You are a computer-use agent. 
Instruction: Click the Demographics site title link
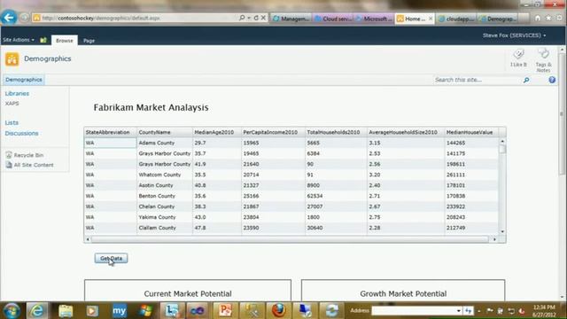tap(47, 58)
